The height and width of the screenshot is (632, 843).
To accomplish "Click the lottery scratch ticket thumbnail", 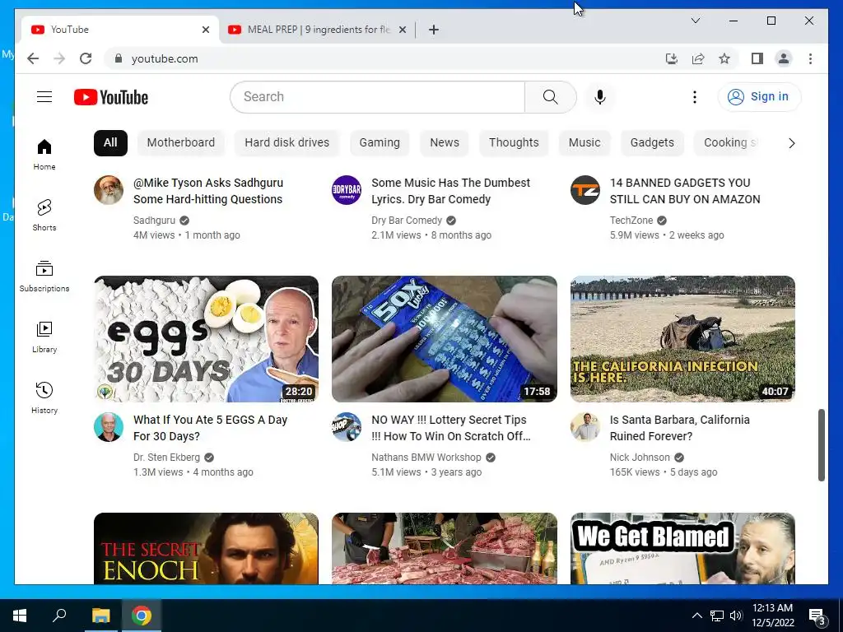I will [x=444, y=339].
